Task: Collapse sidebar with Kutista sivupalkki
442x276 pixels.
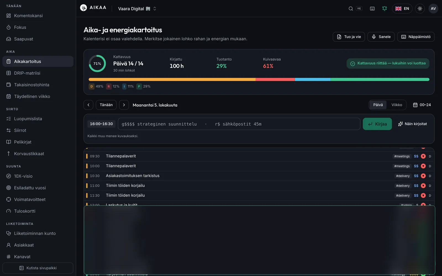Action: (x=38, y=268)
